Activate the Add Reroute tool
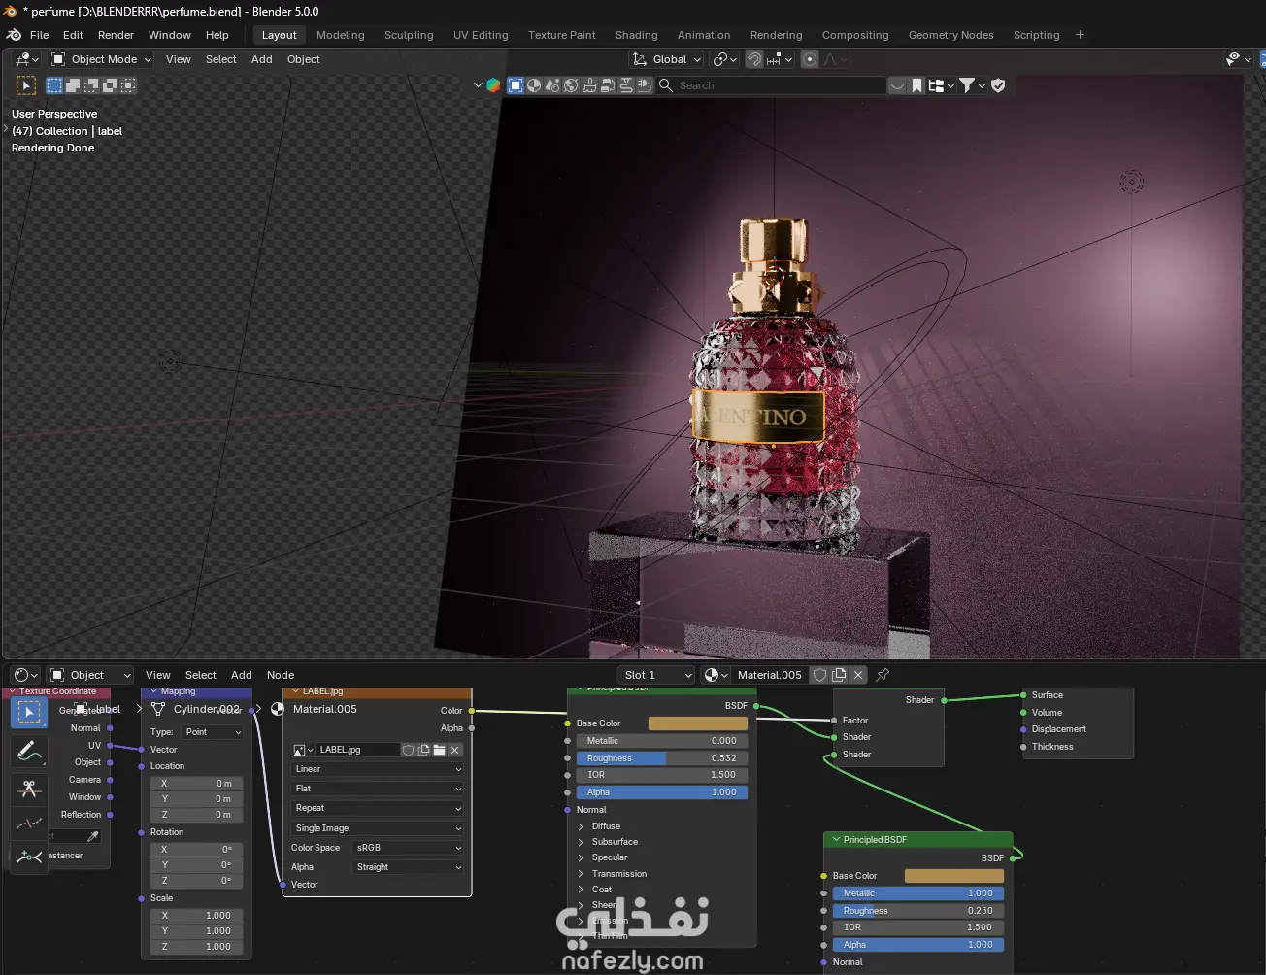This screenshot has height=975, width=1266. click(x=29, y=857)
